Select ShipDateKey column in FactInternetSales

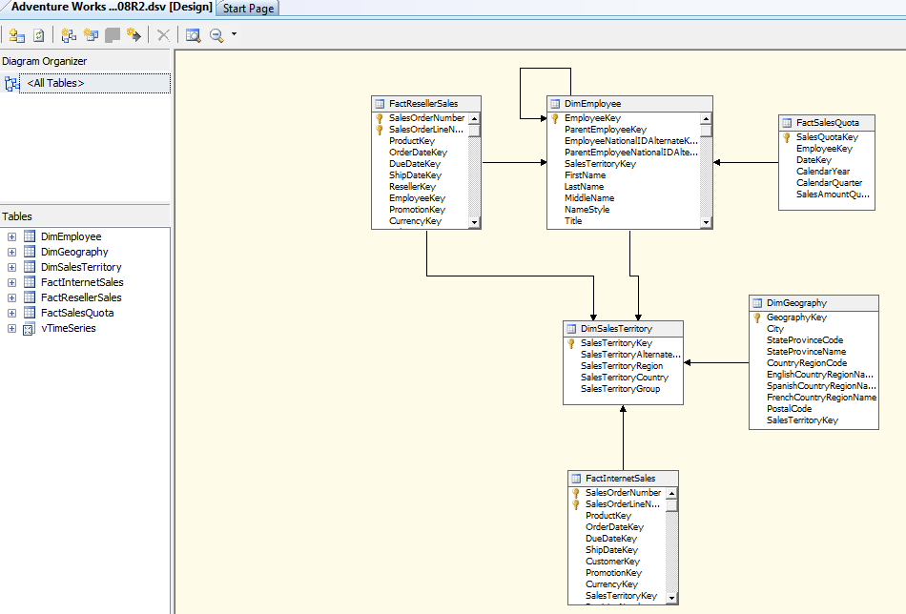tap(611, 550)
